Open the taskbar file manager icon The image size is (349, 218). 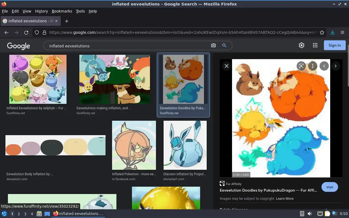coord(39,214)
